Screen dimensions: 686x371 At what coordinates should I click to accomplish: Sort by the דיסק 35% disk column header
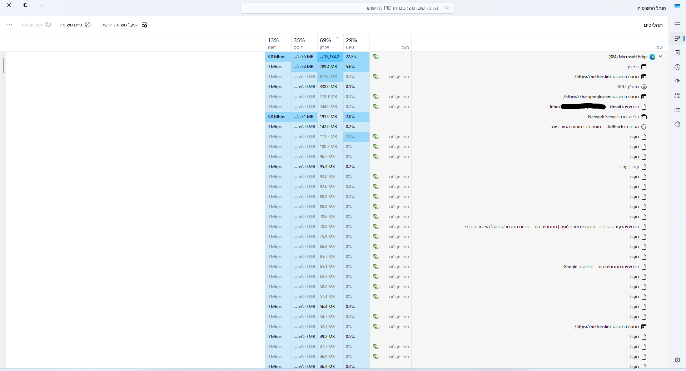click(304, 43)
